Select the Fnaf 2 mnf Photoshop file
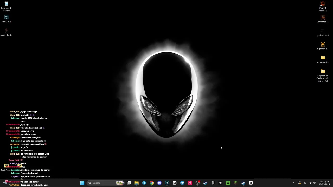 (x=7, y=19)
